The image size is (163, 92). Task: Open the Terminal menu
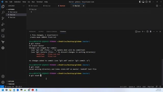click(39, 2)
